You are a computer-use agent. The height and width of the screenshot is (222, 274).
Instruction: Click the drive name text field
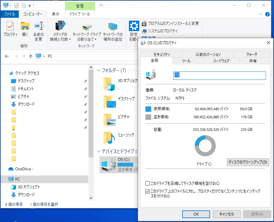(219, 75)
